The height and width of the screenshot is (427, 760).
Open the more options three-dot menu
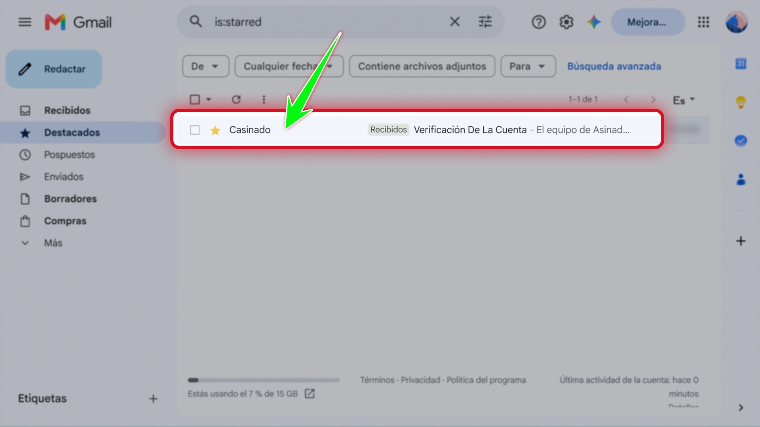point(264,99)
